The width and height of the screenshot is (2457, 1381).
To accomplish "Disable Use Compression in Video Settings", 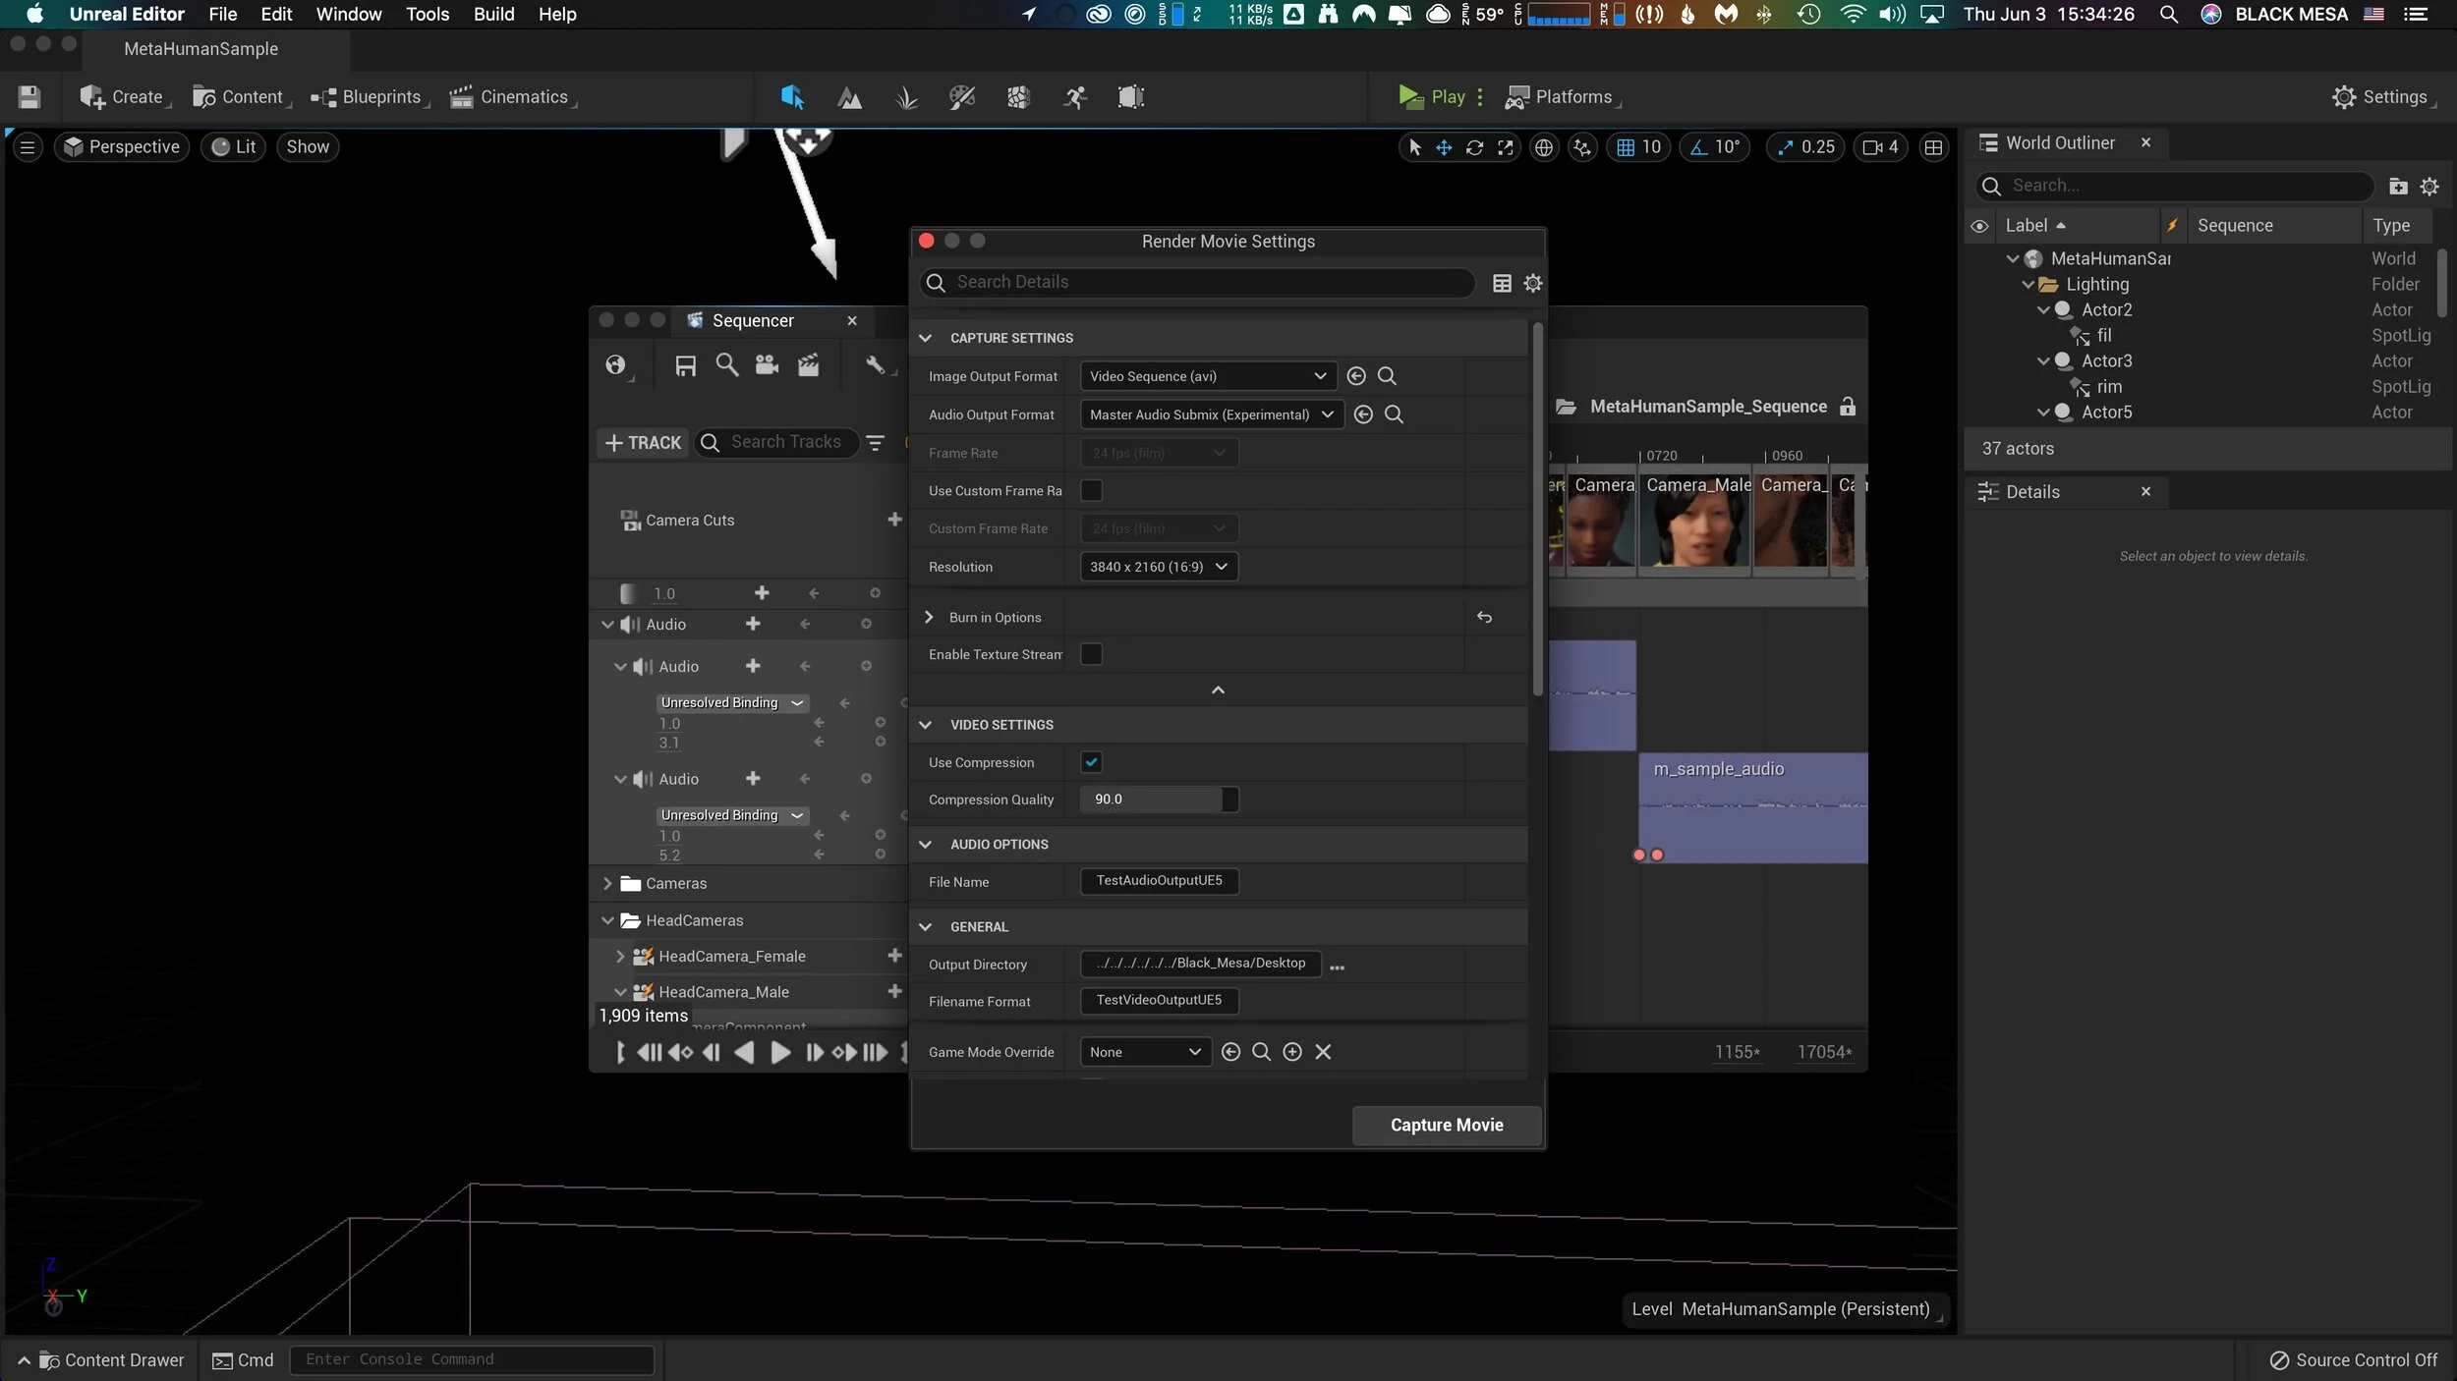I will [1091, 761].
